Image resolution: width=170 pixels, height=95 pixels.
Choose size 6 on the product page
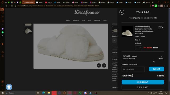pyautogui.click(x=114, y=41)
